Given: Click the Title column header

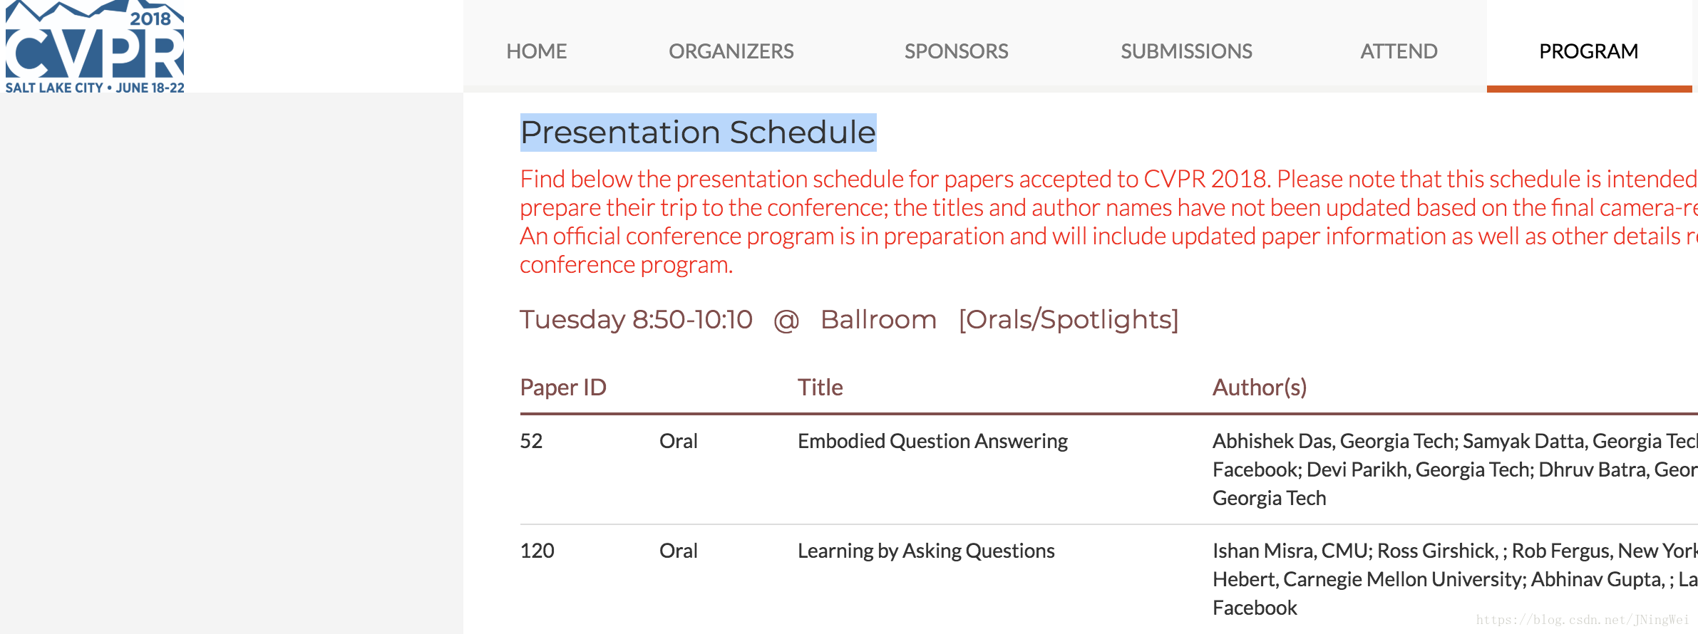Looking at the screenshot, I should tap(820, 387).
